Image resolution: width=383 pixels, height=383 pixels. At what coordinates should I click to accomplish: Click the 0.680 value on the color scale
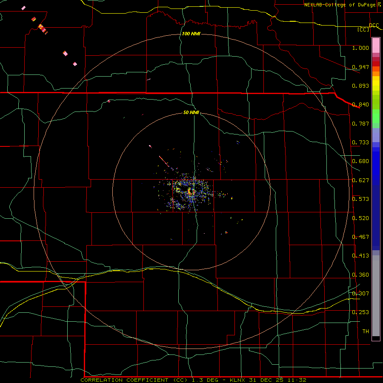pyautogui.click(x=360, y=161)
